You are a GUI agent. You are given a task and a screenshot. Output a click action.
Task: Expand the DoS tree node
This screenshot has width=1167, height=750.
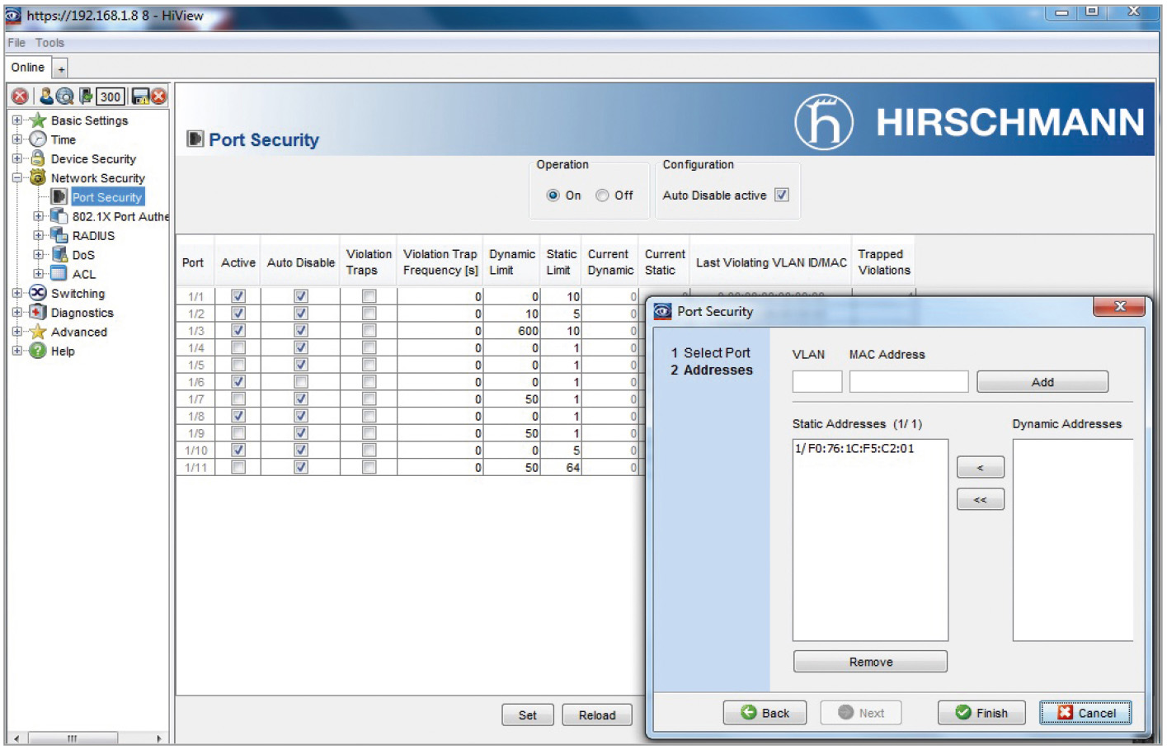pos(38,254)
